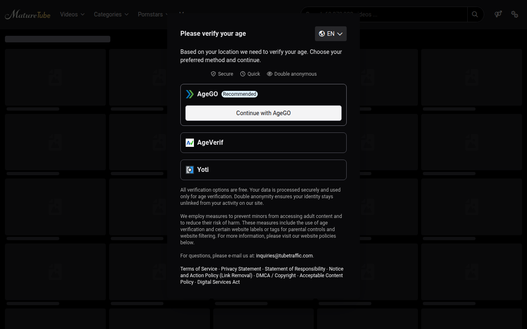Viewport: 527px width, 329px height.
Task: Open the settings gears icon in header
Action: coord(515,14)
